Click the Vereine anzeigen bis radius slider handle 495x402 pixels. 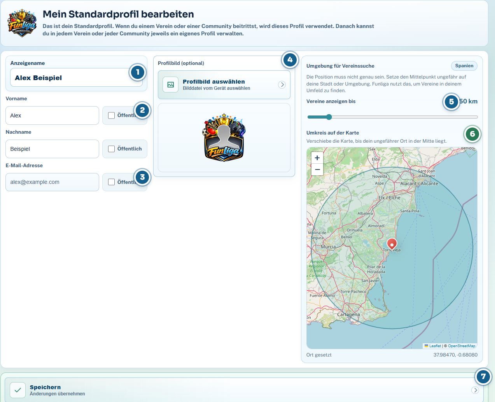[329, 117]
